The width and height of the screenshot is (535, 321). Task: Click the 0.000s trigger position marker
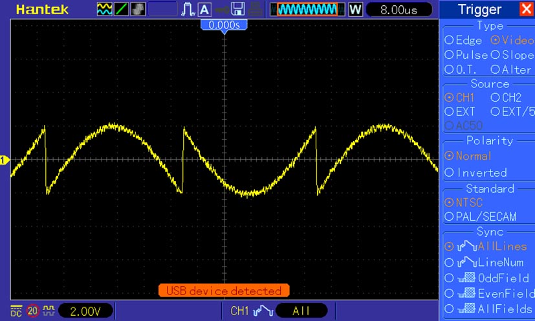[x=224, y=25]
